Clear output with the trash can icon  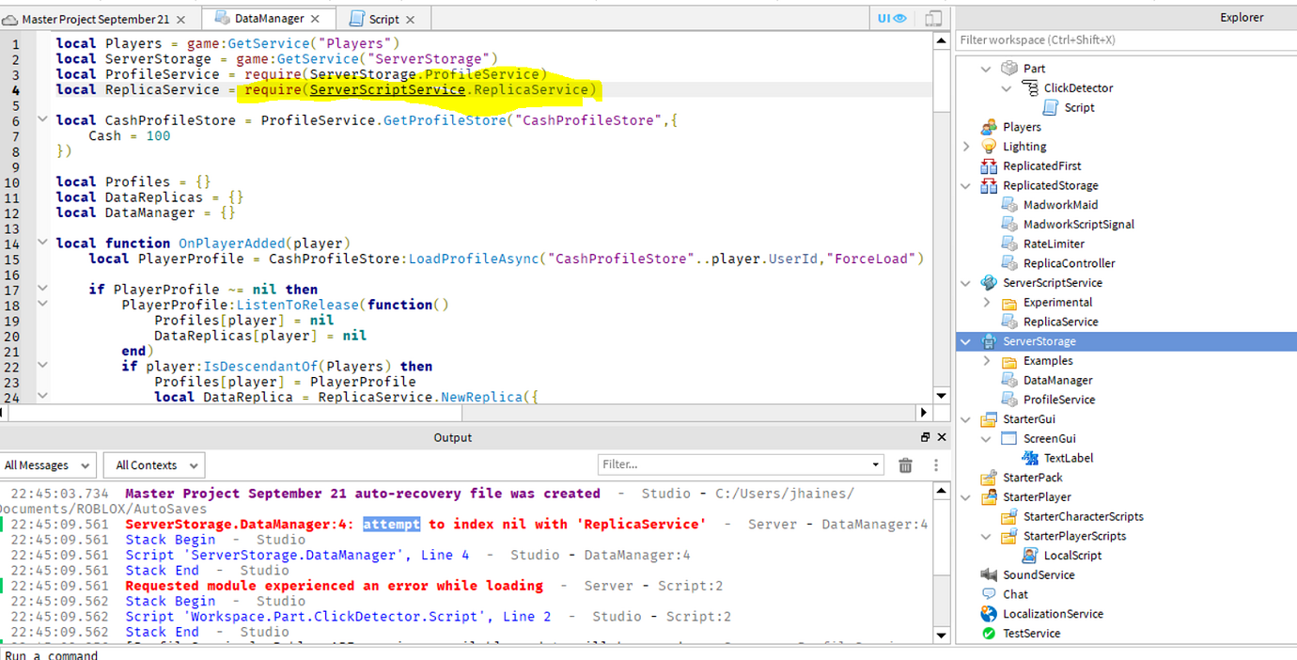point(905,464)
